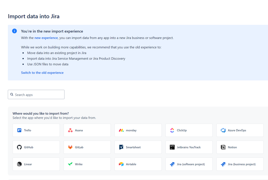Choose the Wrike checkmark icon
The height and width of the screenshot is (180, 268).
[70, 164]
